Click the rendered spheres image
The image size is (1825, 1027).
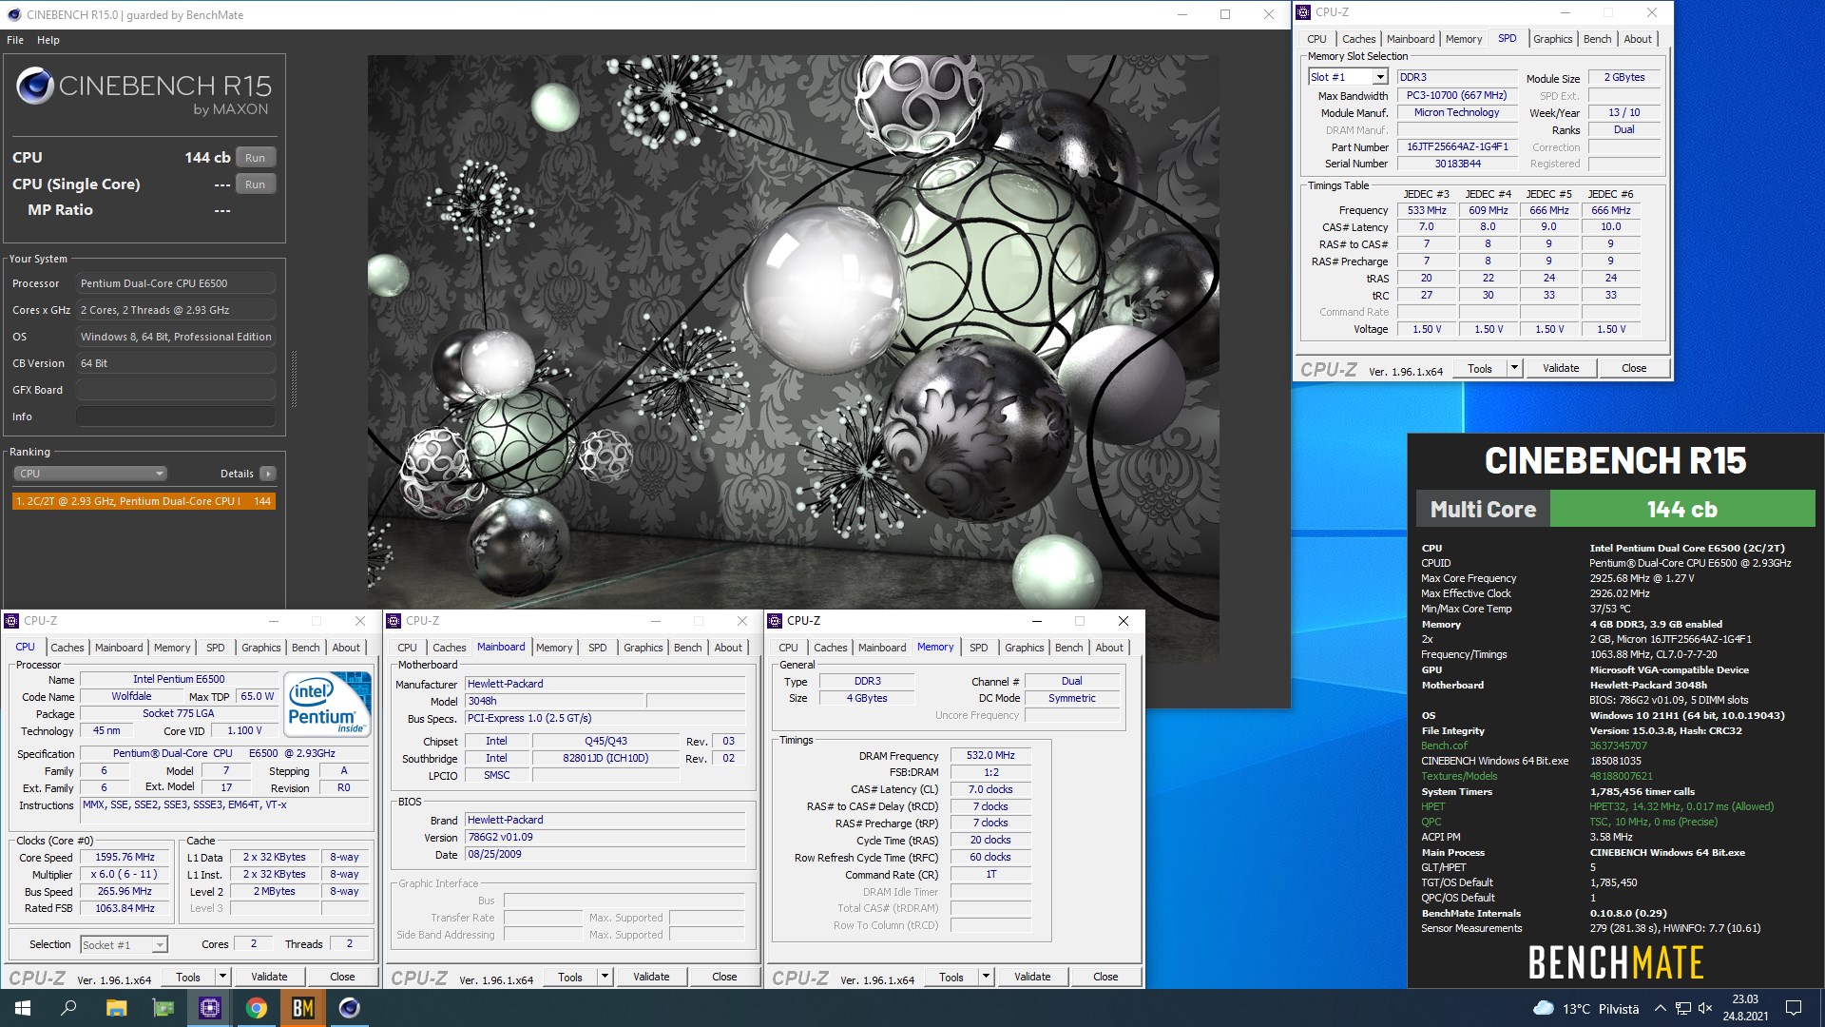click(793, 332)
